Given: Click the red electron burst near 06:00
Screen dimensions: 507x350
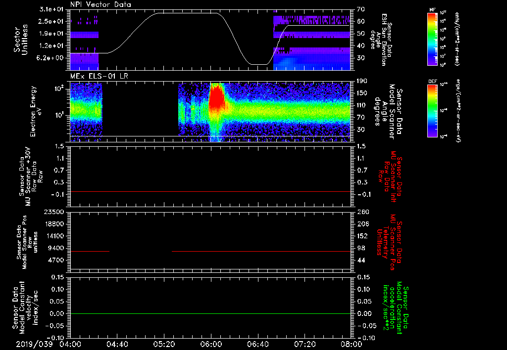Looking at the screenshot, I should pyautogui.click(x=216, y=97).
